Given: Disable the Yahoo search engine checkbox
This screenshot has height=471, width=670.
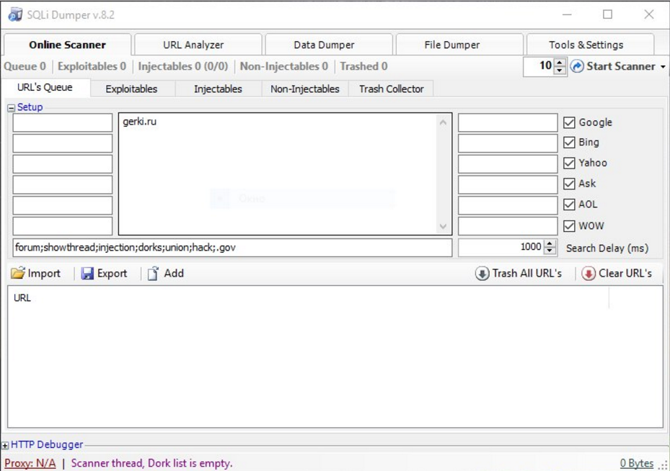Looking at the screenshot, I should 569,163.
